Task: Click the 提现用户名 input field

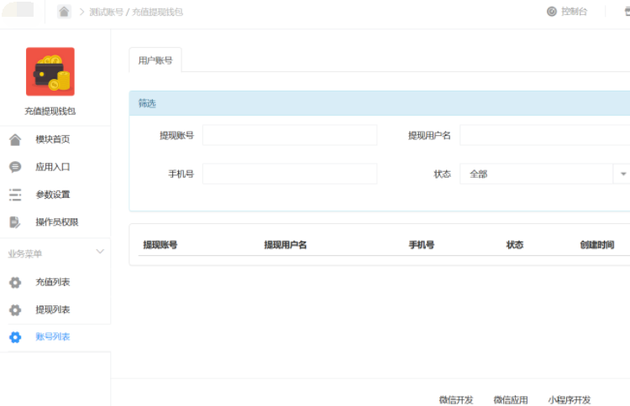Action: [545, 135]
